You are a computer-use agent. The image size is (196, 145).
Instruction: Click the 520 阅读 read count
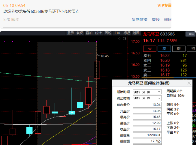coord(11,19)
